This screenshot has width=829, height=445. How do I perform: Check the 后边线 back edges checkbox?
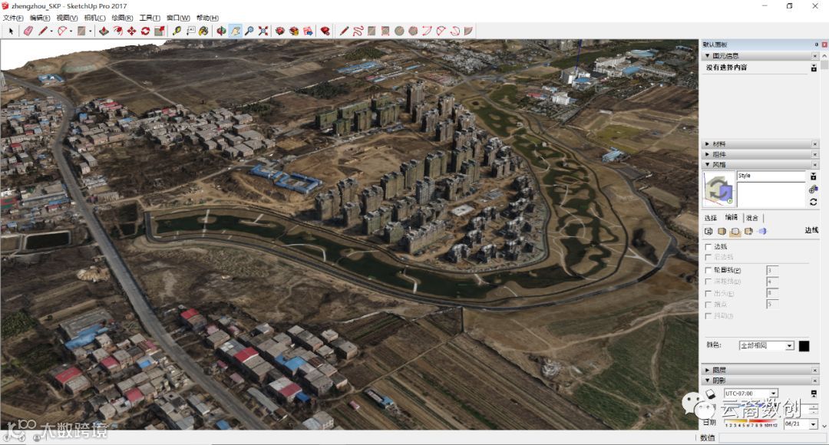click(708, 257)
